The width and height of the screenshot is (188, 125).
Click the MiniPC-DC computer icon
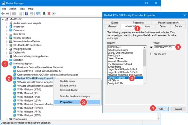(x=7, y=19)
